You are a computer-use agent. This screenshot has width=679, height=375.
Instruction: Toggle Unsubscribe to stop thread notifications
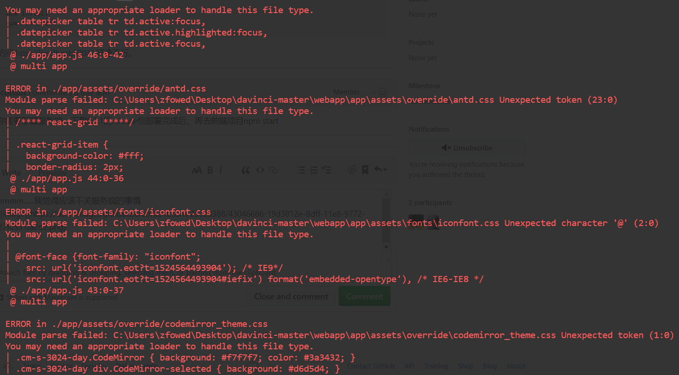467,148
